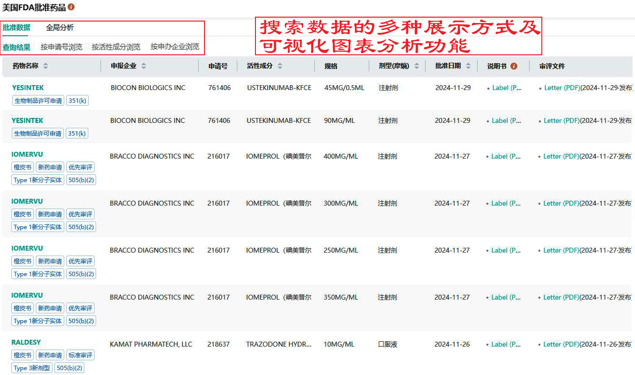Open the Label link in the 250MG/ML row
This screenshot has width=635, height=375.
pos(506,250)
